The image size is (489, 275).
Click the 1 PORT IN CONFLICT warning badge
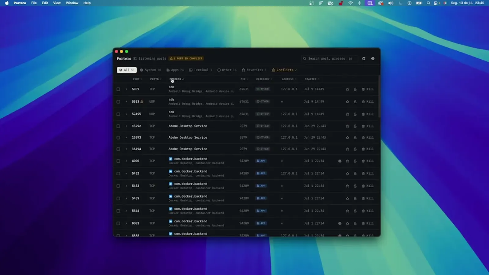[186, 58]
